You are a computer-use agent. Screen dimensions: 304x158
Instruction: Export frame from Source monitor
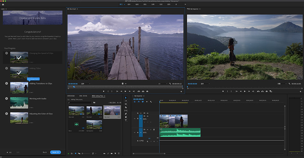[147, 91]
